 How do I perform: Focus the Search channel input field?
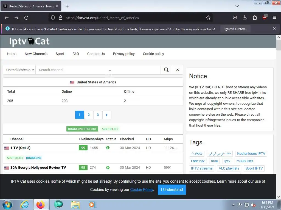[x=98, y=70]
